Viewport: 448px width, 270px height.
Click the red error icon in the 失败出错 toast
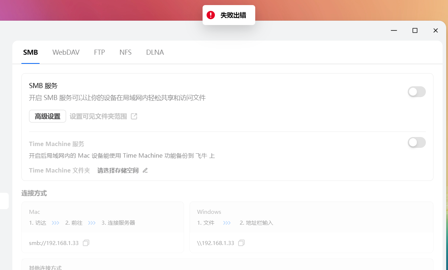coord(211,15)
